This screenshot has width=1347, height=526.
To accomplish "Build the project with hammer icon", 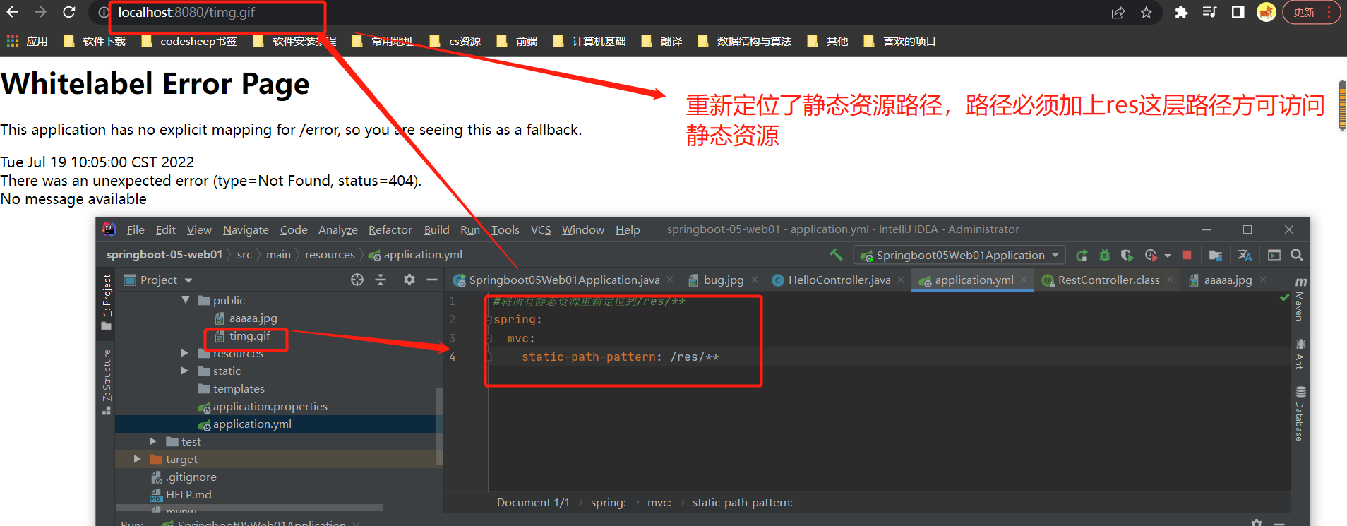I will (836, 255).
